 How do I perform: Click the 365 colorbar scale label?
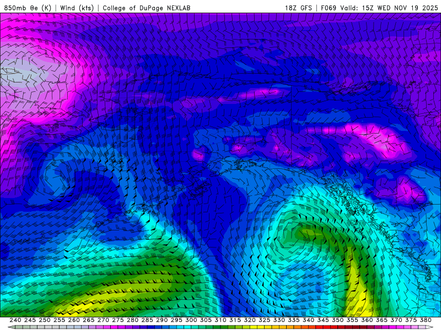click(381, 320)
